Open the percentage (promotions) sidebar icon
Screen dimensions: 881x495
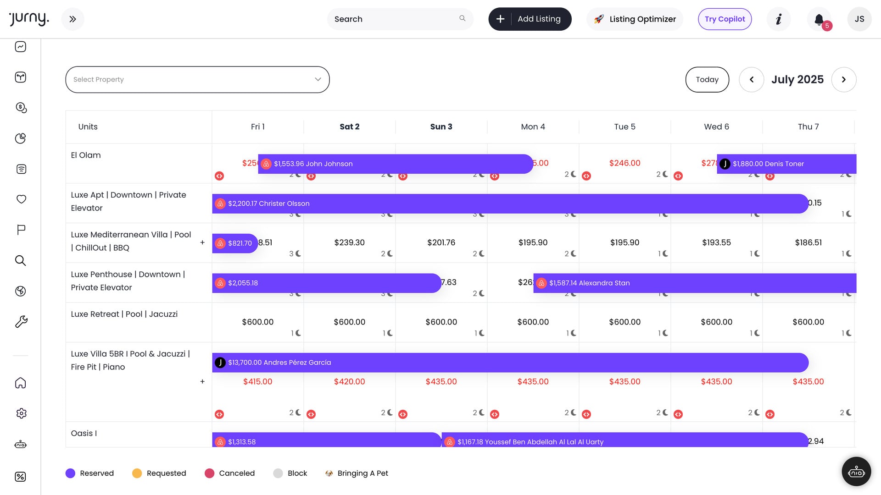point(20,477)
